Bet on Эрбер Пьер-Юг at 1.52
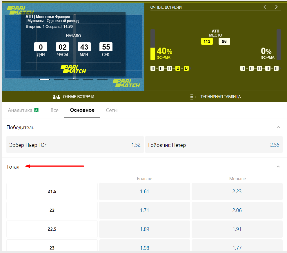Viewport: 287px width, 253px height. pyautogui.click(x=75, y=144)
